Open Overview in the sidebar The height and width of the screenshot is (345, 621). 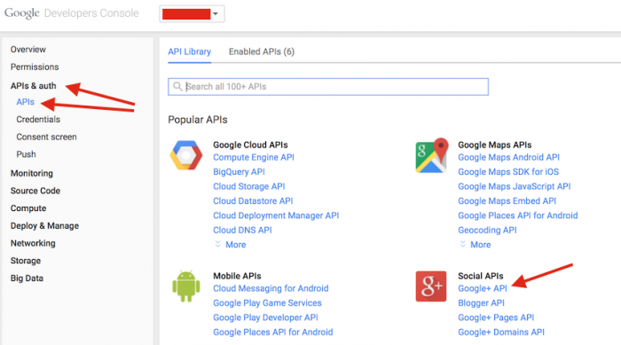coord(28,50)
